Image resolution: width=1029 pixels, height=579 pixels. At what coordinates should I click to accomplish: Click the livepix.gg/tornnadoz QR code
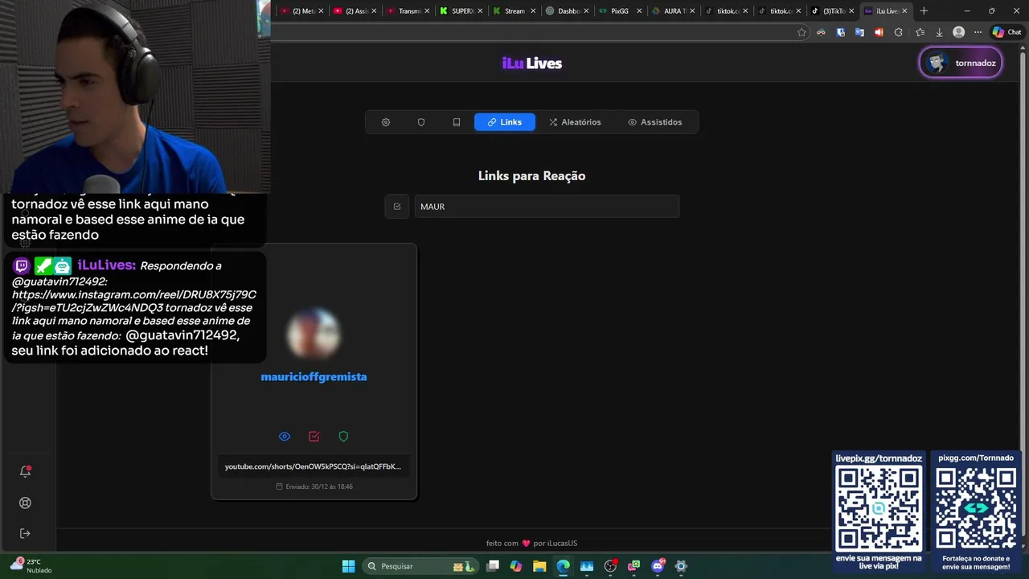tap(879, 508)
